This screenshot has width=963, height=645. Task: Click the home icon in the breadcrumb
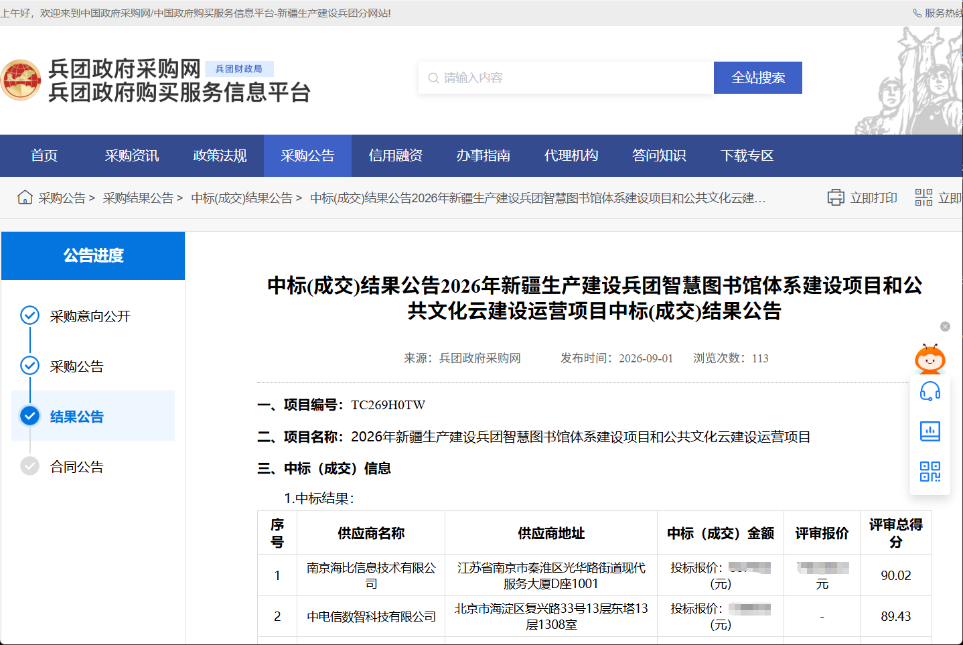point(25,198)
